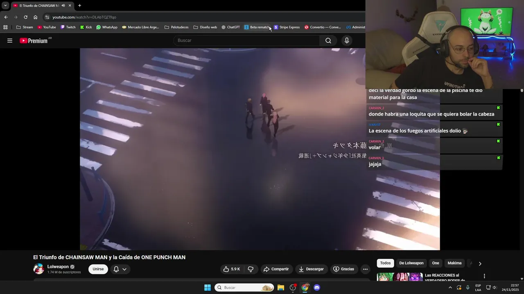Open a new browser tab

(x=79, y=6)
